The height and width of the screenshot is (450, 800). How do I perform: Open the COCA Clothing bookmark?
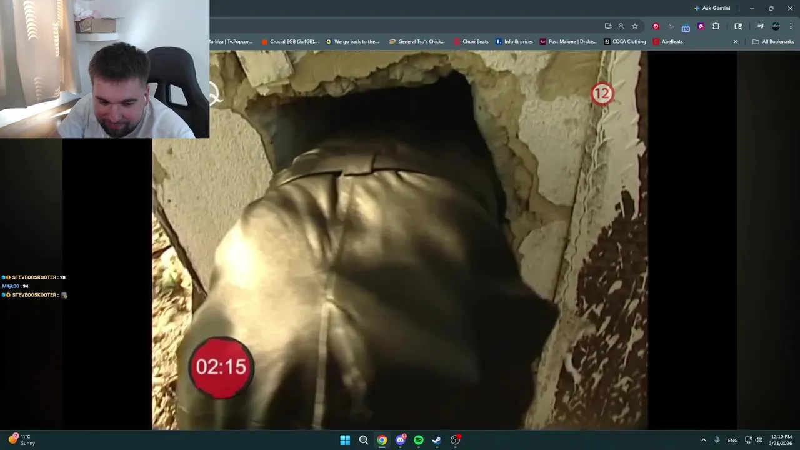click(x=625, y=42)
